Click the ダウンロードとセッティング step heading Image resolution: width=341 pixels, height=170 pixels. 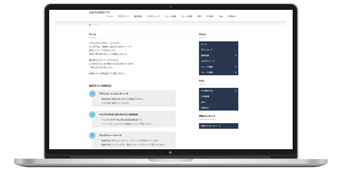(114, 93)
